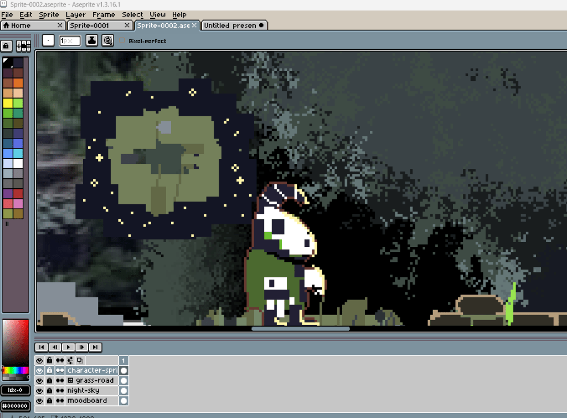Open the Layer menu
567x418 pixels.
(75, 15)
